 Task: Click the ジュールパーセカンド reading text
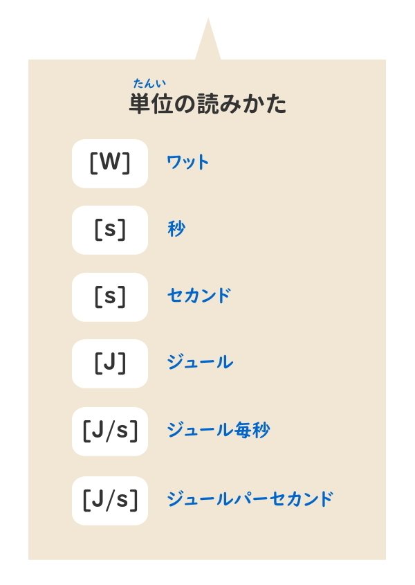point(250,499)
